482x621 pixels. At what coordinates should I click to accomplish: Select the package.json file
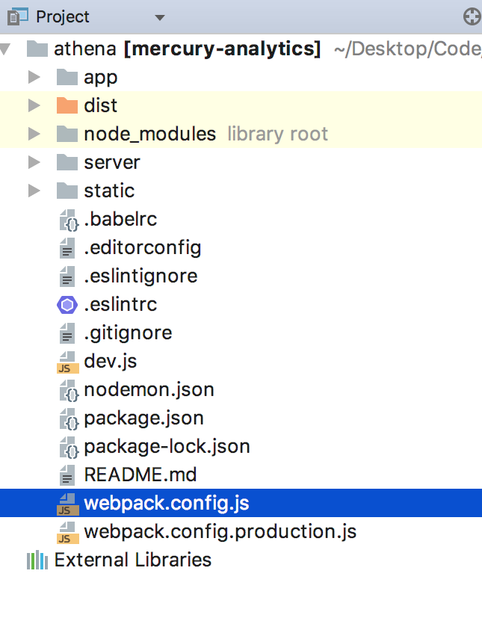point(143,418)
